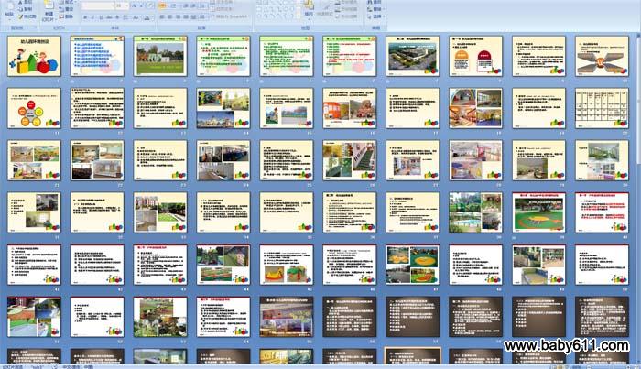Open the font size dropdown
The height and width of the screenshot is (369, 641).
125,5
